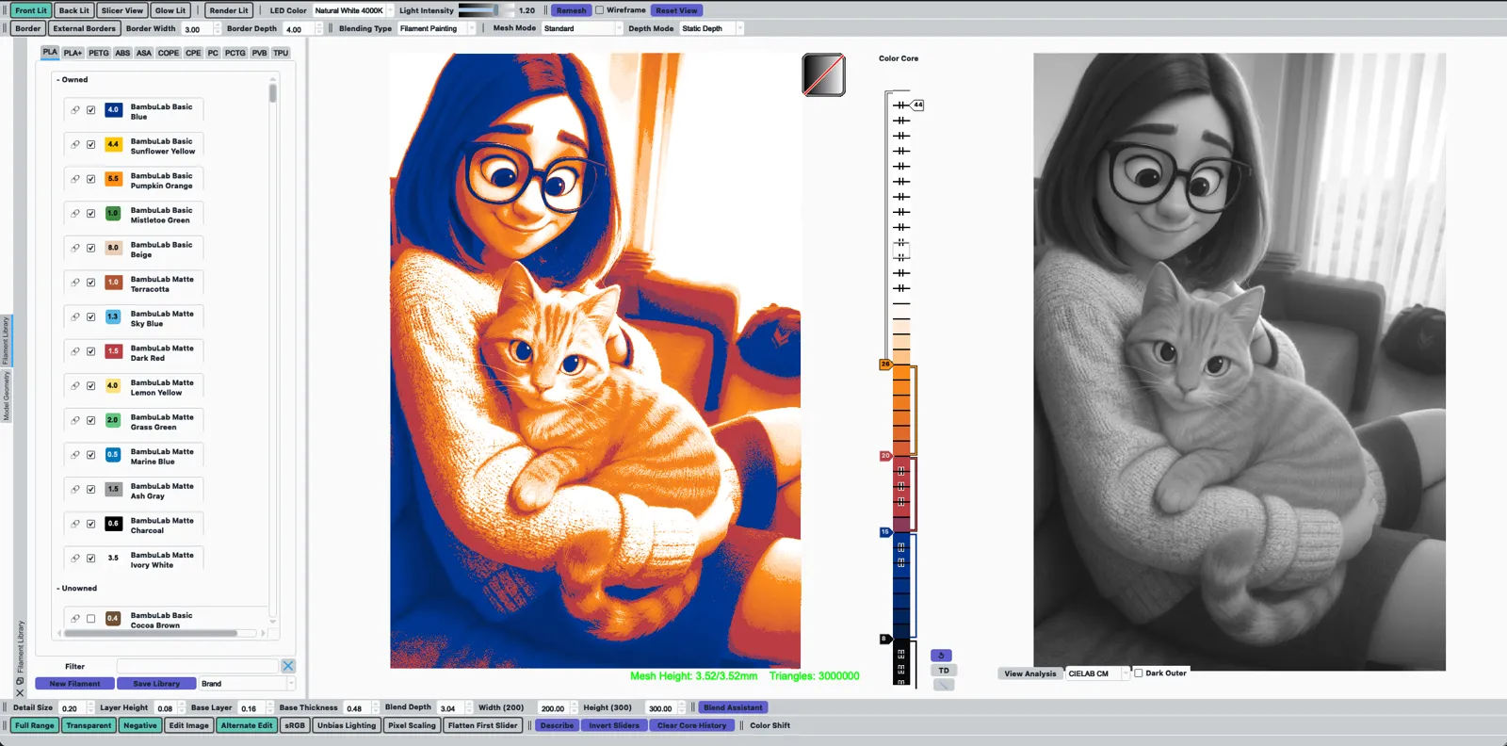Open the Blending Type dropdown
The image size is (1507, 746).
tap(437, 28)
